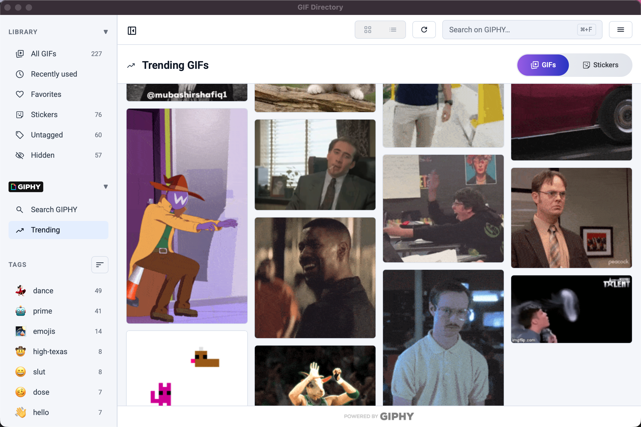Click the dose tag woozy emoji

click(21, 392)
